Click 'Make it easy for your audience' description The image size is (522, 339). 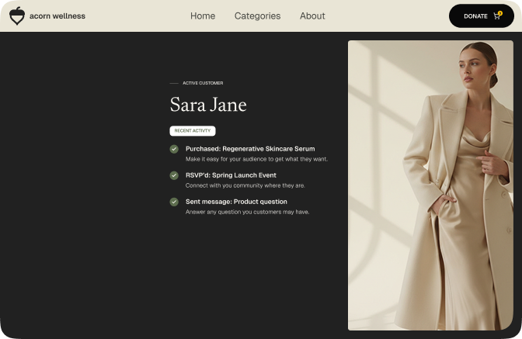(x=256, y=159)
